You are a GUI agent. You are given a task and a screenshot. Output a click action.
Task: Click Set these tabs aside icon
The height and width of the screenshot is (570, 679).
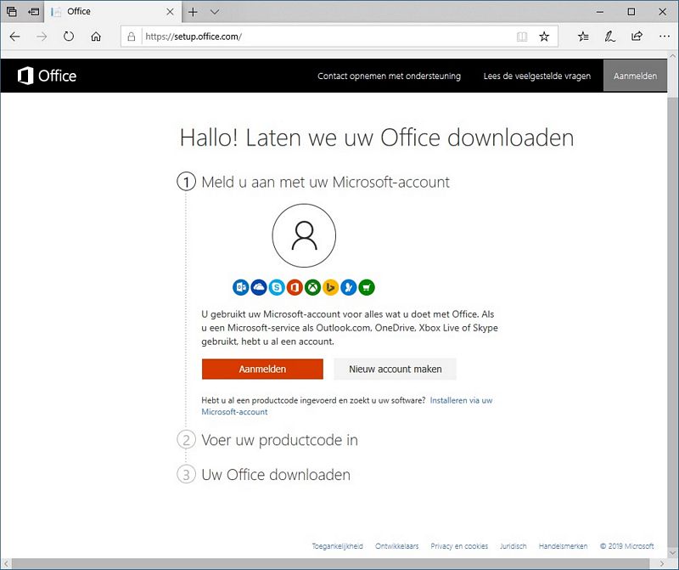(33, 12)
